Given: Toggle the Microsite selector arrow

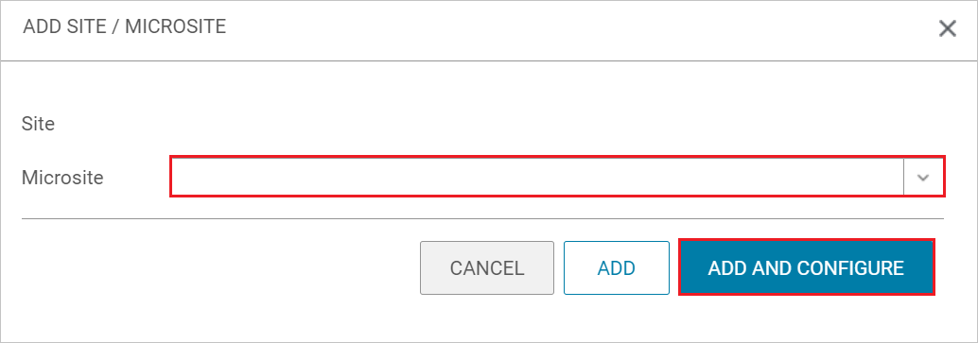Looking at the screenshot, I should [x=923, y=177].
